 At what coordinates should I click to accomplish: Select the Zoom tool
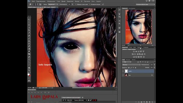29,70
